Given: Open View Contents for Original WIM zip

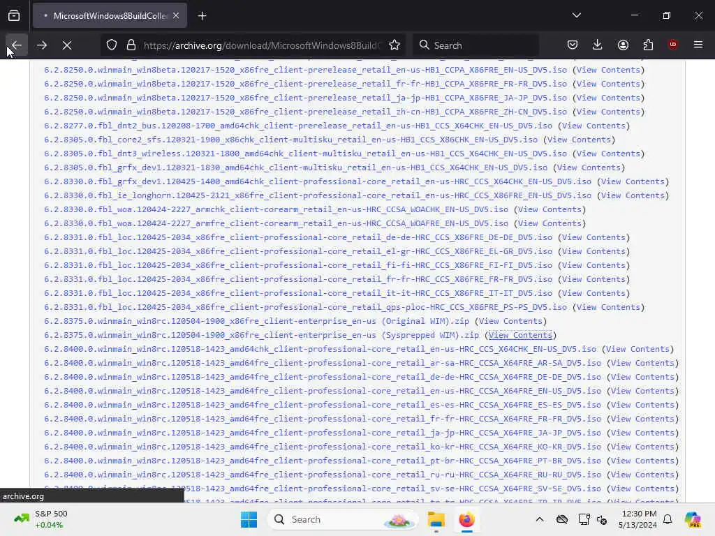Looking at the screenshot, I should click(x=510, y=321).
